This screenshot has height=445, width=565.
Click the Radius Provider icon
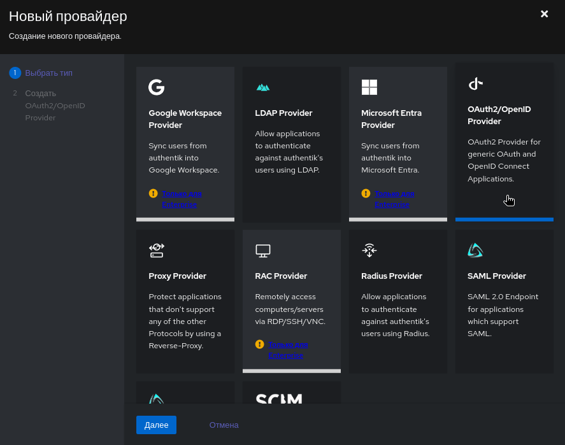tap(369, 250)
